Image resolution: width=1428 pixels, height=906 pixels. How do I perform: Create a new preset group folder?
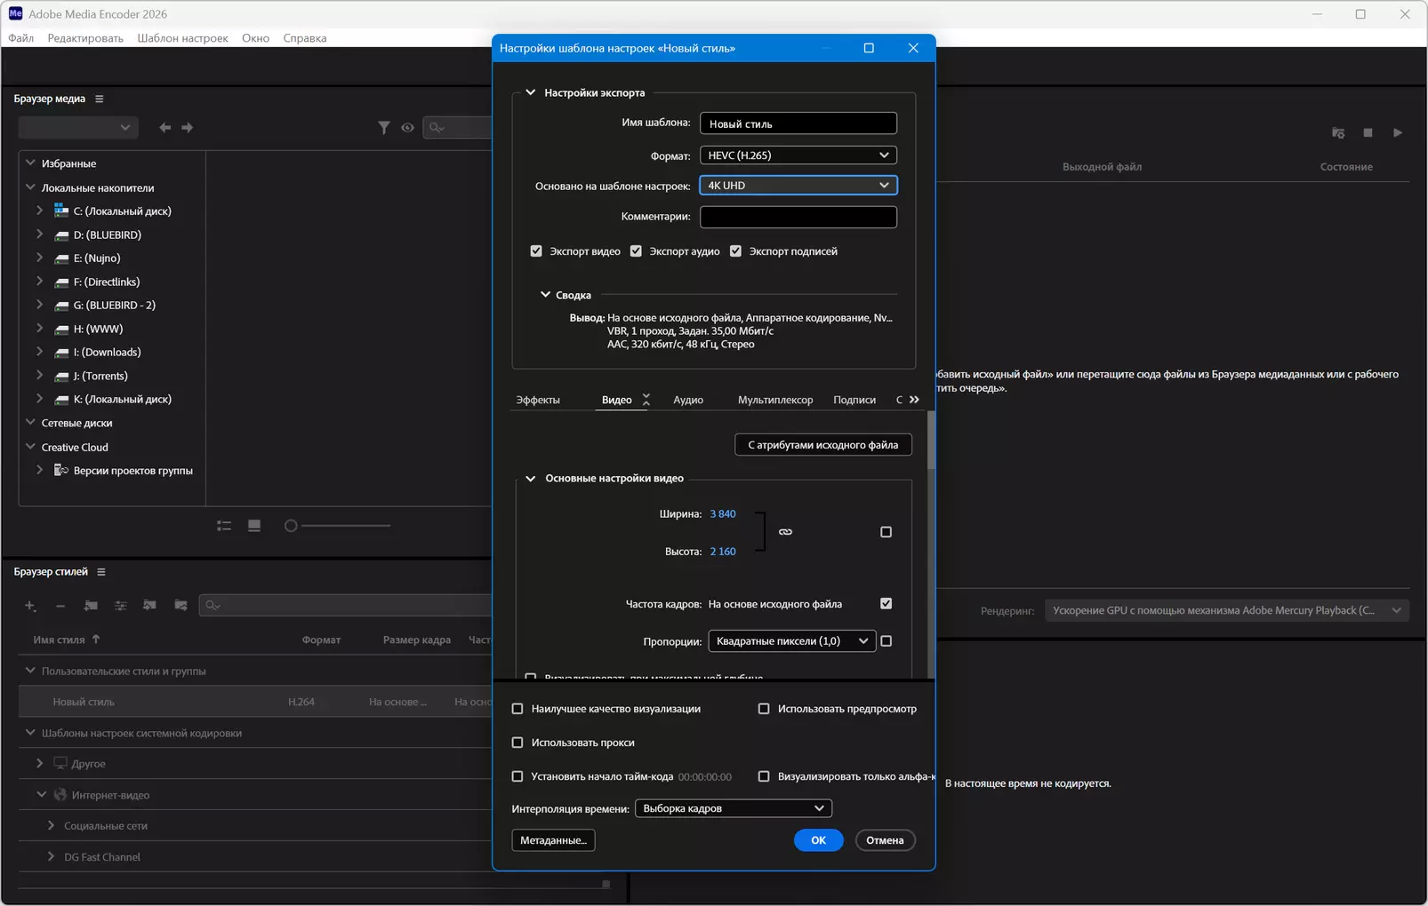(91, 606)
